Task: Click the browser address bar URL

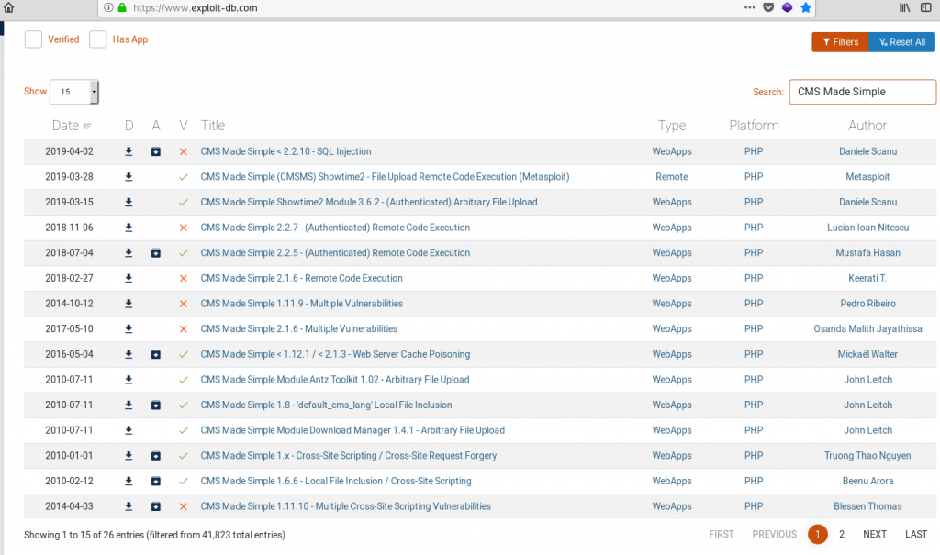Action: pyautogui.click(x=195, y=7)
